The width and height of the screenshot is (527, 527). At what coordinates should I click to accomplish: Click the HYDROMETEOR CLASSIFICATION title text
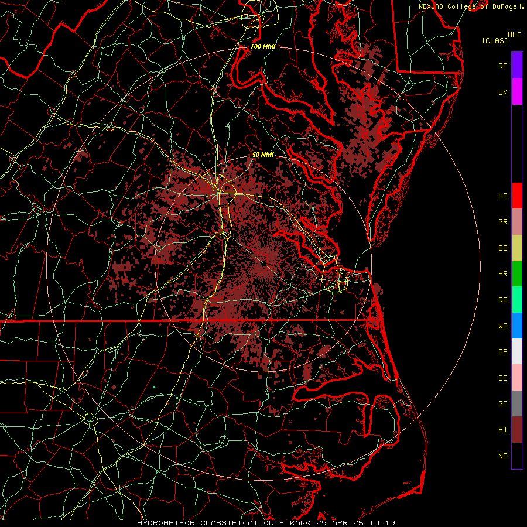(206, 523)
